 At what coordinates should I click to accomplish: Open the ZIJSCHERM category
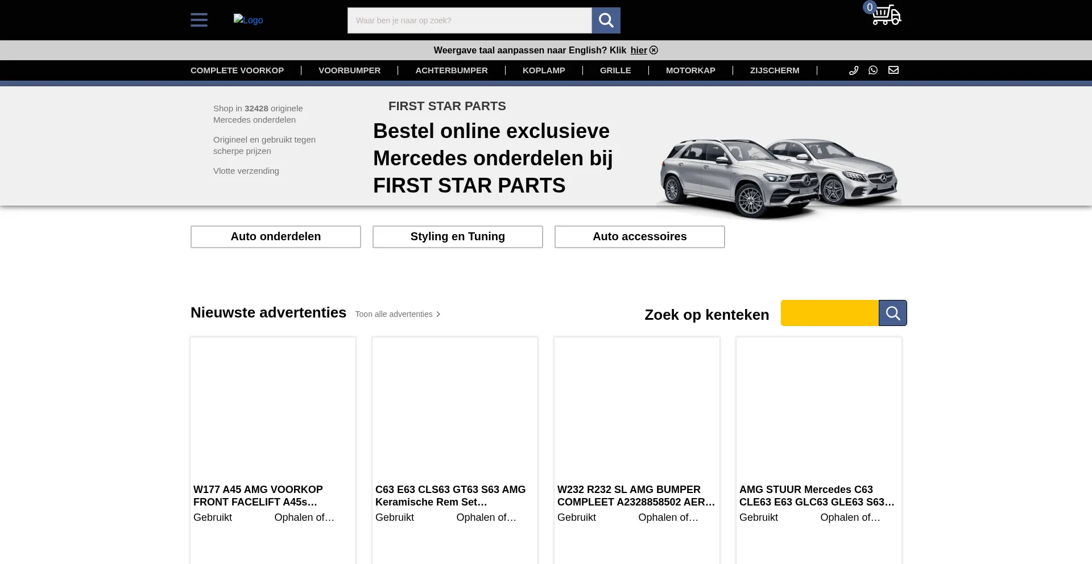click(x=775, y=70)
